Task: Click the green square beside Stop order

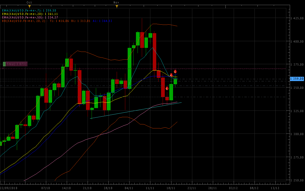Action: [4, 64]
